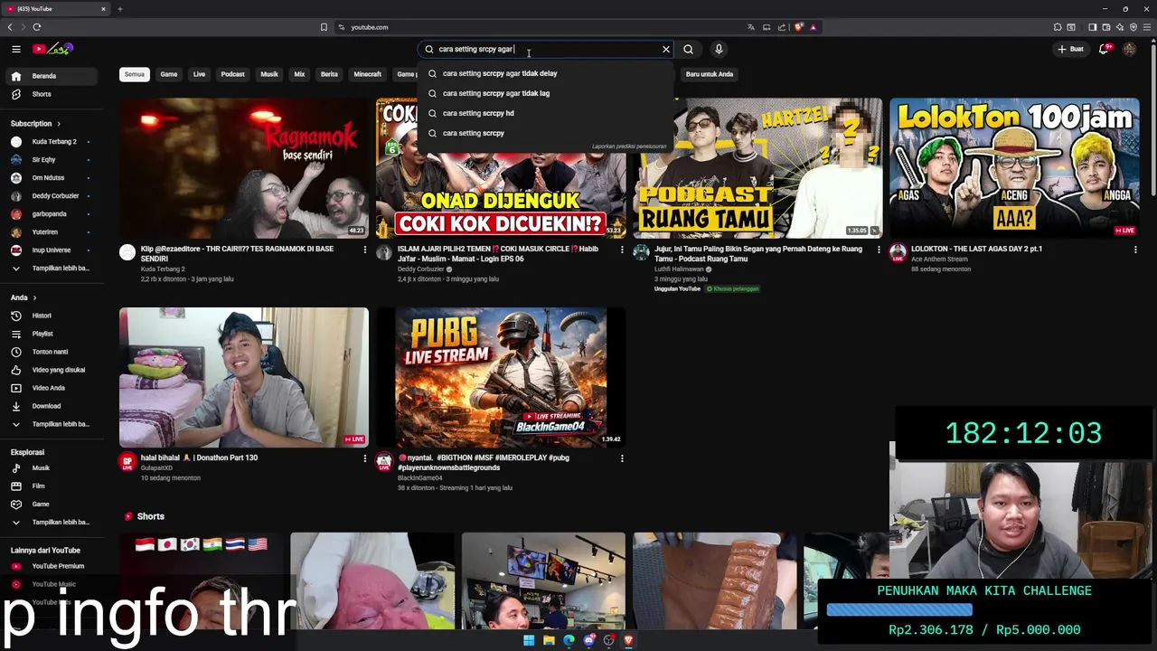The width and height of the screenshot is (1157, 651).
Task: Open Sir Eqhy subscription
Action: (51, 160)
